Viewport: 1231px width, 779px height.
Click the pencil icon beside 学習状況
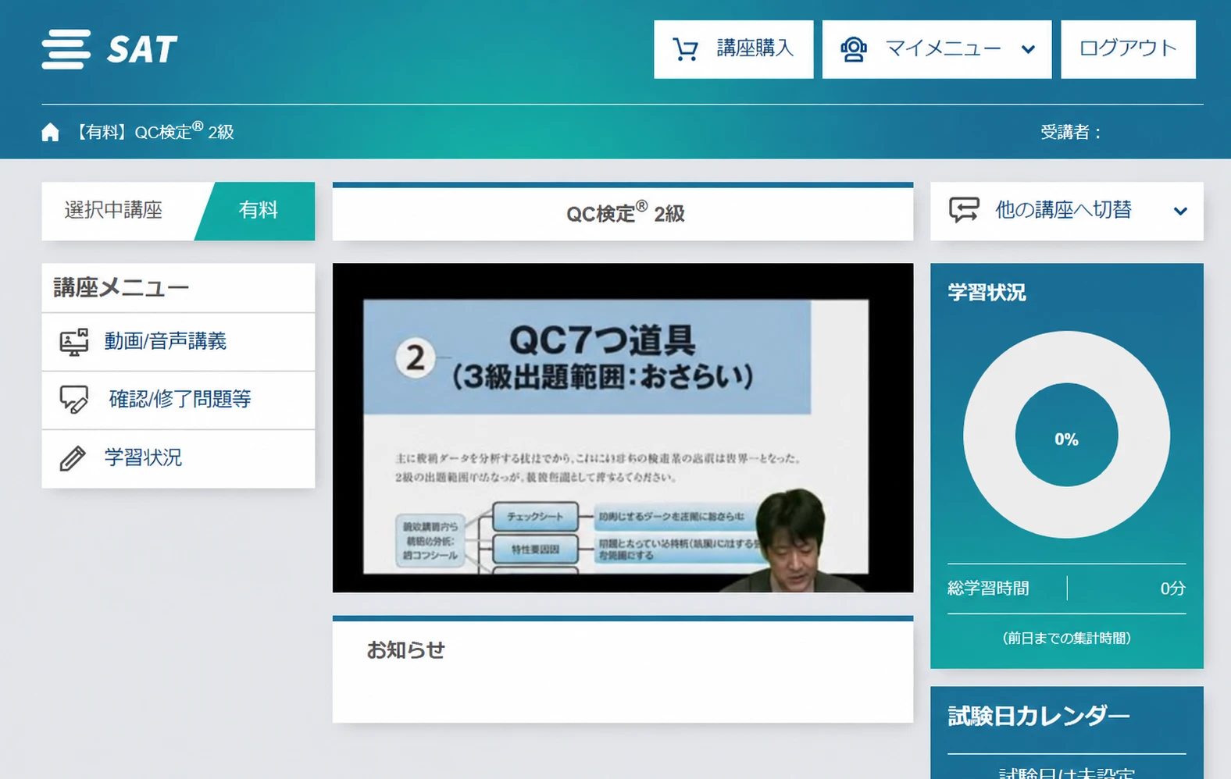[x=73, y=458]
